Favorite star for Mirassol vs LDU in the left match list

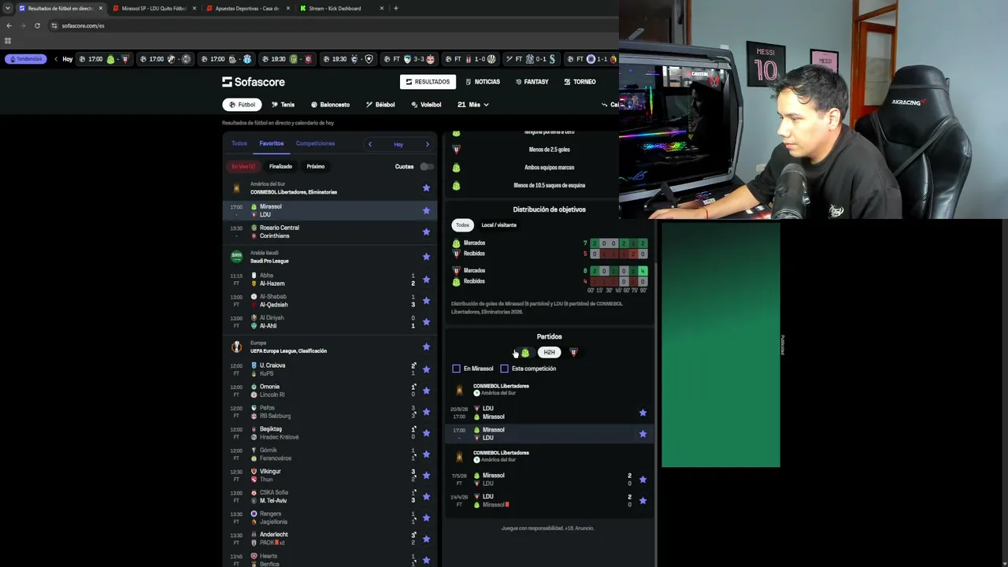coord(426,210)
